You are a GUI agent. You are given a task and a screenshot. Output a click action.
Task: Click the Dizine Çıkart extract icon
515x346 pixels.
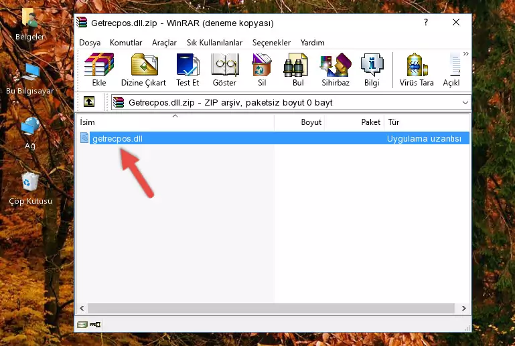(x=143, y=69)
